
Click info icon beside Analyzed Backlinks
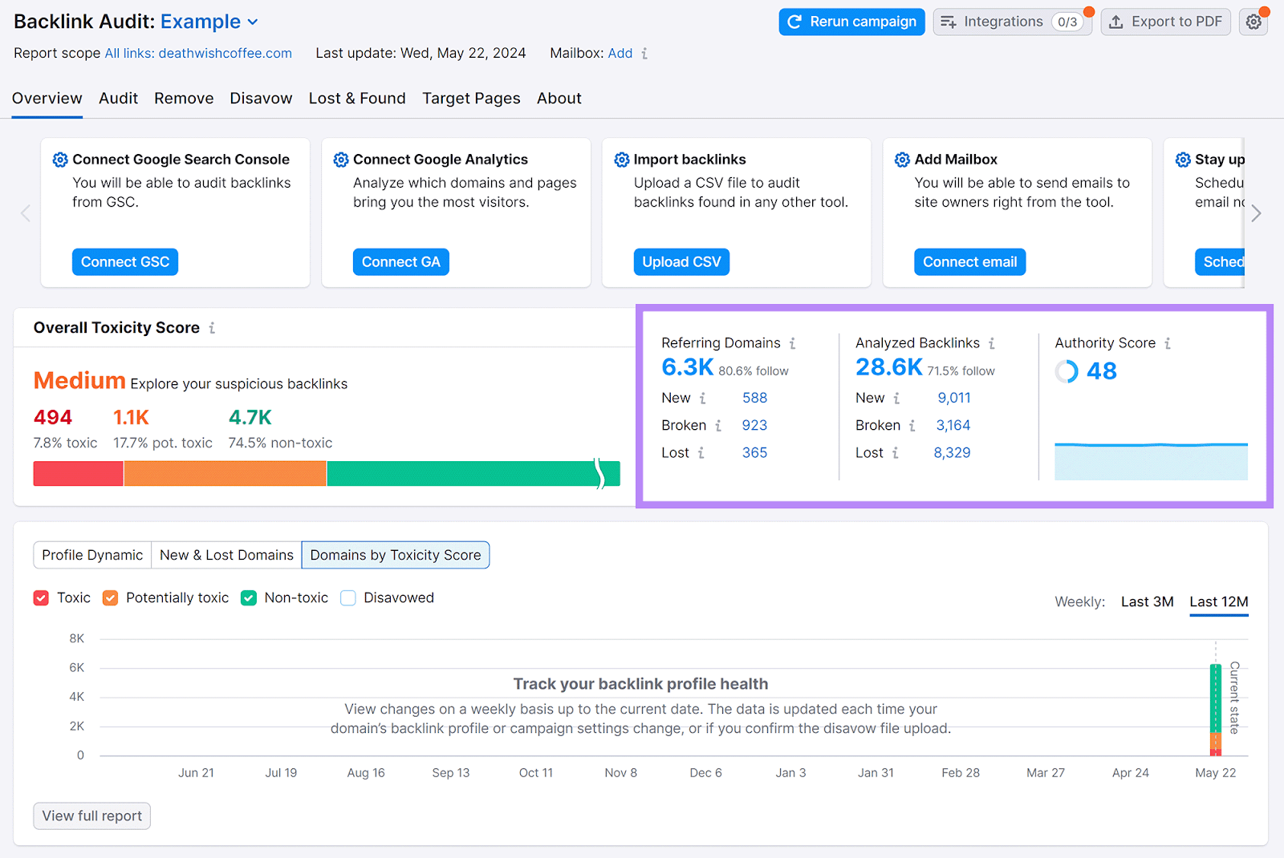pyautogui.click(x=992, y=343)
